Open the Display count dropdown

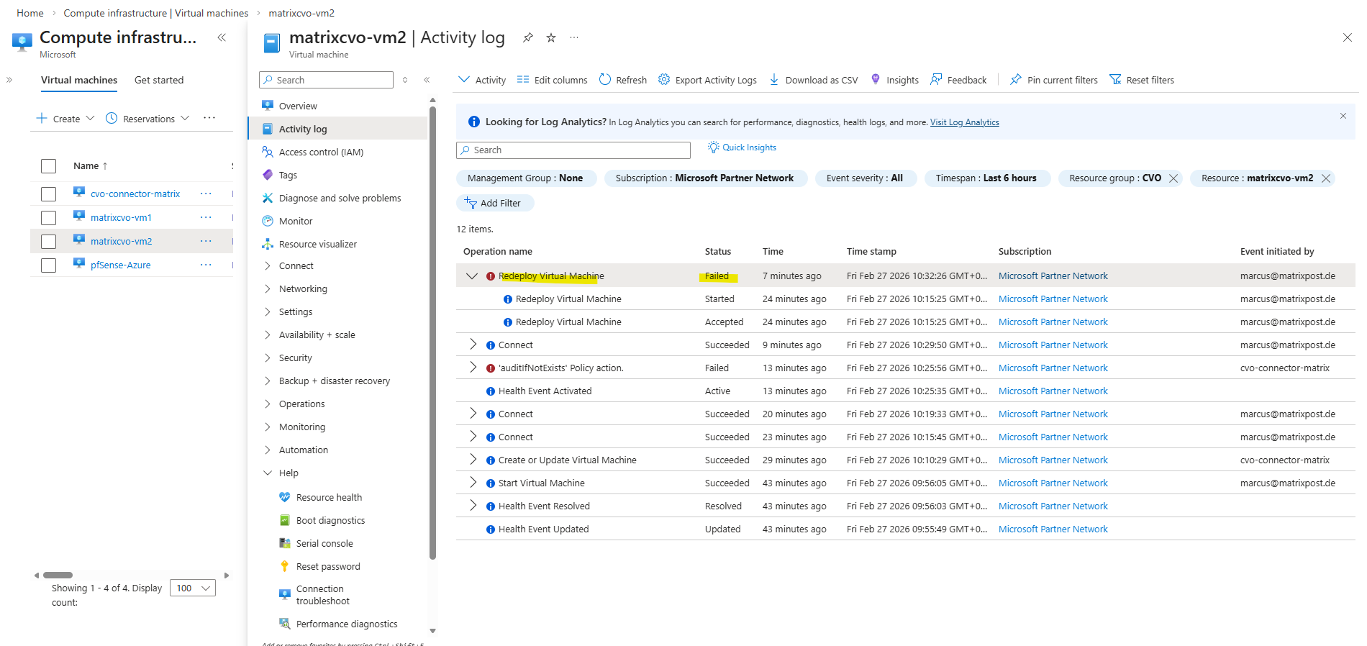pos(193,588)
